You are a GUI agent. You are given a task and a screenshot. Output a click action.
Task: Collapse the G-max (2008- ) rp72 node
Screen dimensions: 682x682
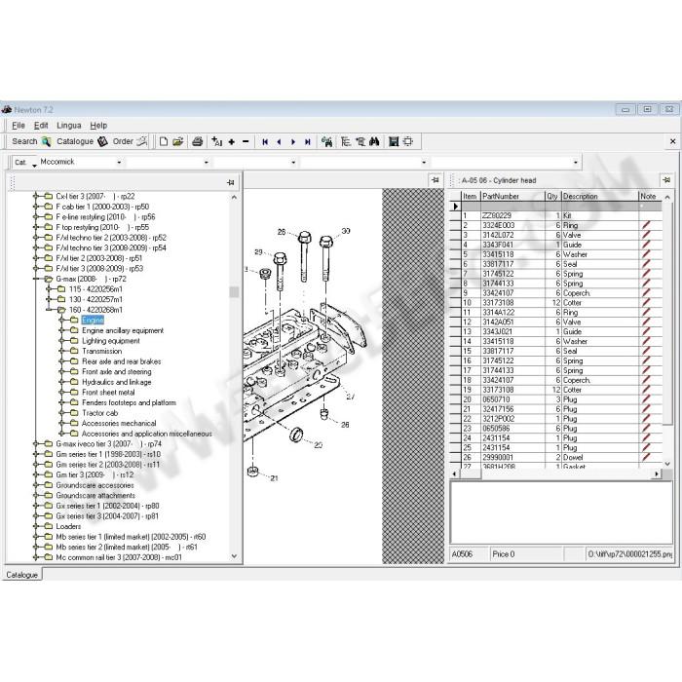36,279
